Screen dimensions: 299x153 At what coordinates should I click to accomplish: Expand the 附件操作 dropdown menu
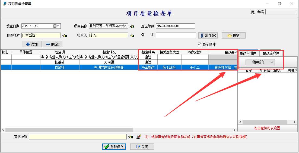pos(260,62)
